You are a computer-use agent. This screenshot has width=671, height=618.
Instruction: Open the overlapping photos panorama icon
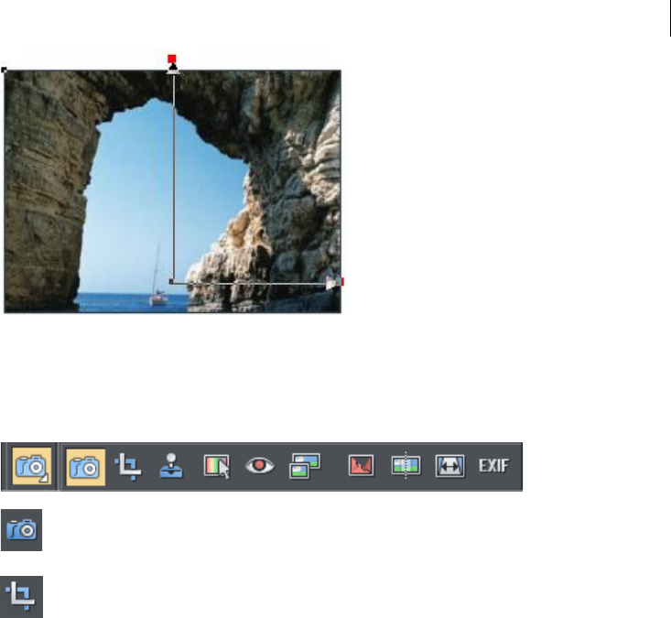point(305,466)
